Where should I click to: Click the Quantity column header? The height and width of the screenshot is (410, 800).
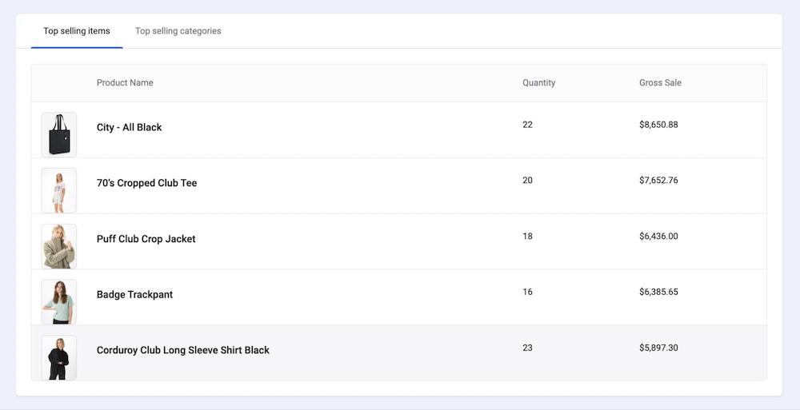538,83
